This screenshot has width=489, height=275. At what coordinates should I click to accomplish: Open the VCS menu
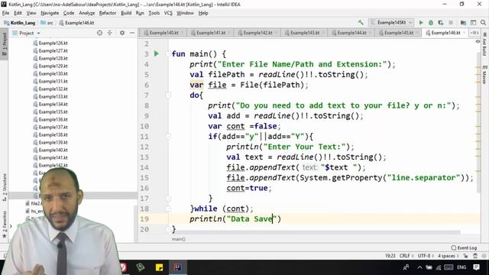click(x=168, y=13)
